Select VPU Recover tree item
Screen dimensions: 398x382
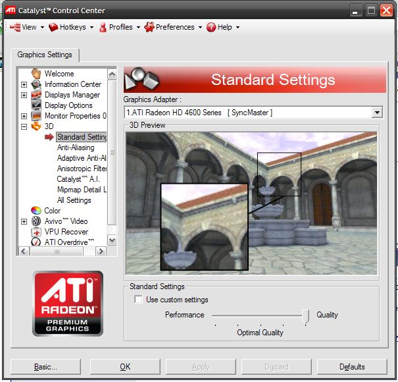click(x=66, y=232)
